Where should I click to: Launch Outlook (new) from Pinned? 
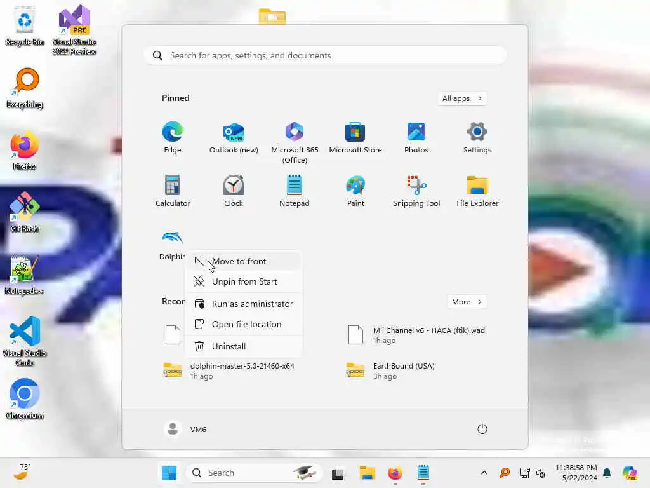pos(234,138)
